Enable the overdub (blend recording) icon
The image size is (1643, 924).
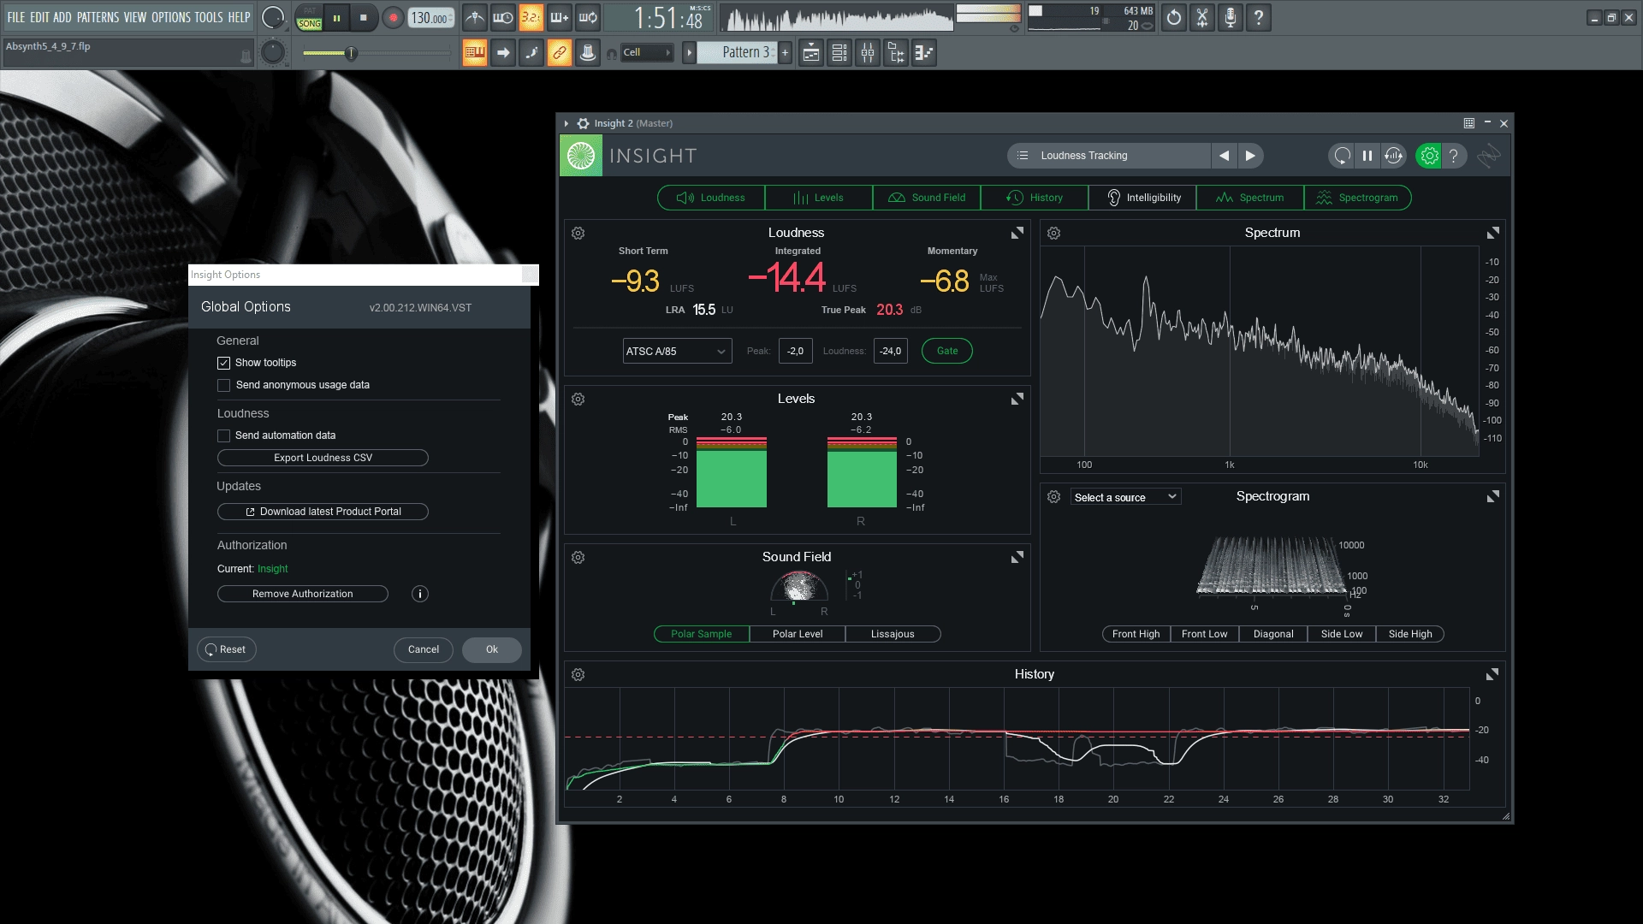[560, 17]
